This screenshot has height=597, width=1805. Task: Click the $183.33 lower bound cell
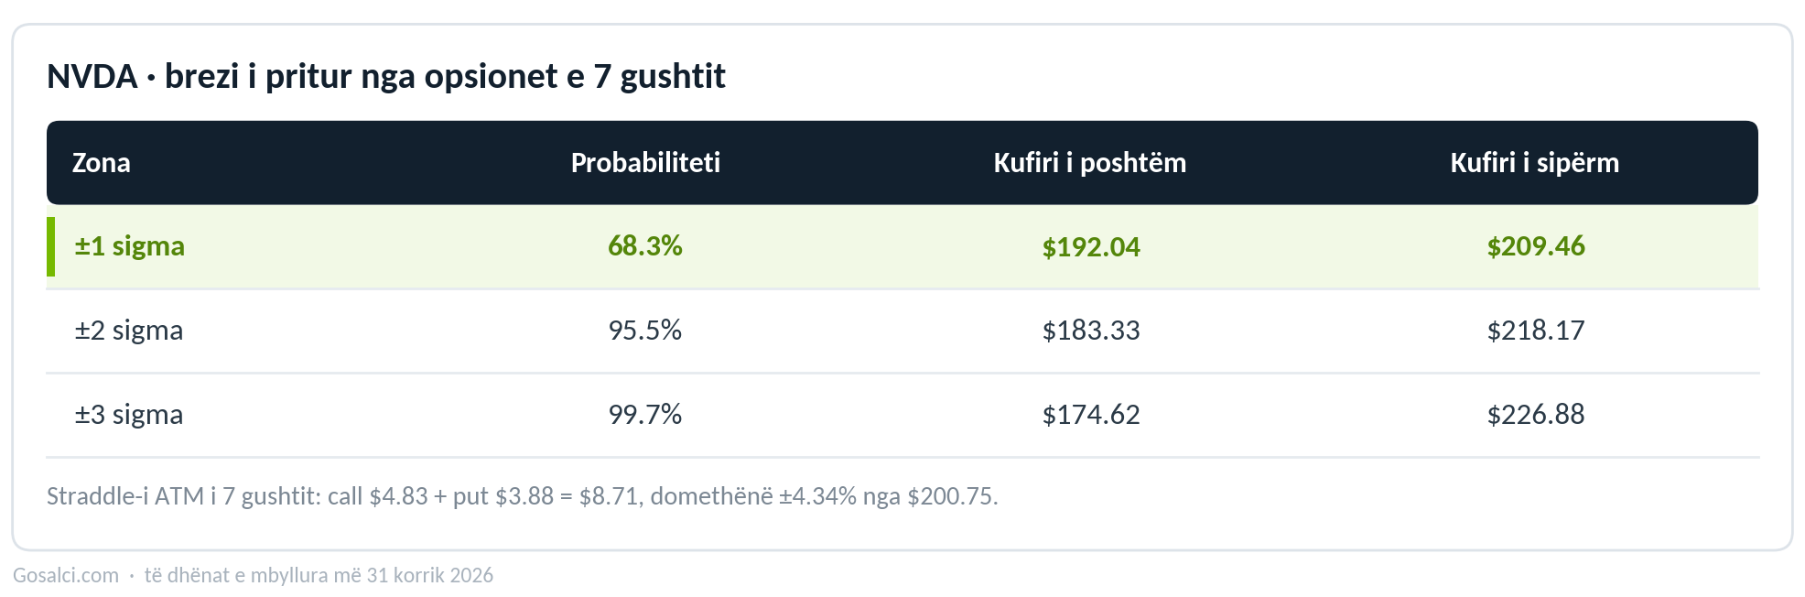pyautogui.click(x=1091, y=331)
